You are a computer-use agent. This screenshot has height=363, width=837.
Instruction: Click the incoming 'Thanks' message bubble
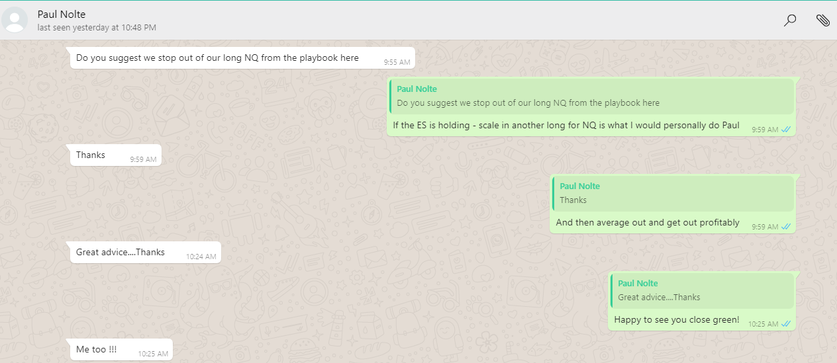[91, 155]
